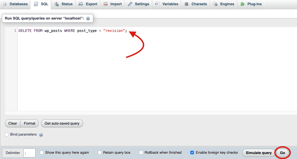Click the "revision" string in the query
The height and width of the screenshot is (159, 297).
pos(114,31)
